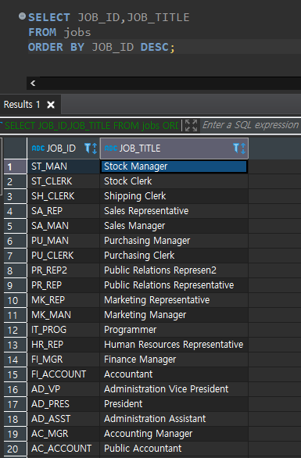The width and height of the screenshot is (301, 458).
Task: Click the ABC type icon of JOB_ID
Action: pyautogui.click(x=38, y=148)
